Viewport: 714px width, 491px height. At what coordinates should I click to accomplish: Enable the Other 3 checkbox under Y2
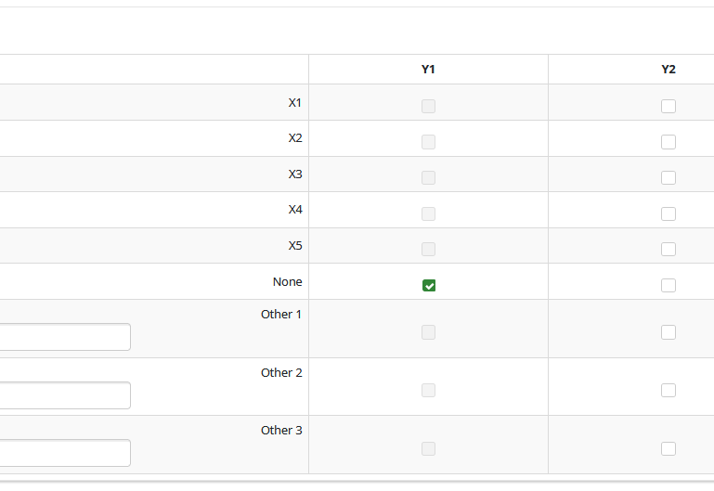click(x=669, y=448)
